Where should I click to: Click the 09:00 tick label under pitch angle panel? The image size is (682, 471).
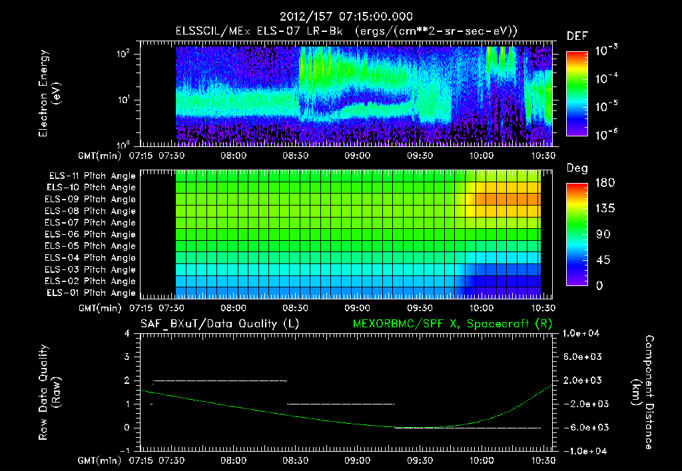(x=357, y=308)
